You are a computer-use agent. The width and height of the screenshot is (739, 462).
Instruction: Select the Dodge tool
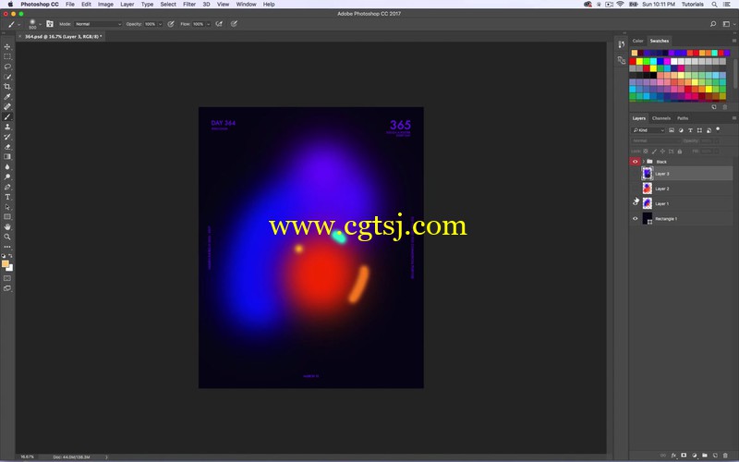point(7,176)
